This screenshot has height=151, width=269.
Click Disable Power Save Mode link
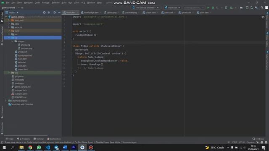pyautogui.click(x=108, y=142)
